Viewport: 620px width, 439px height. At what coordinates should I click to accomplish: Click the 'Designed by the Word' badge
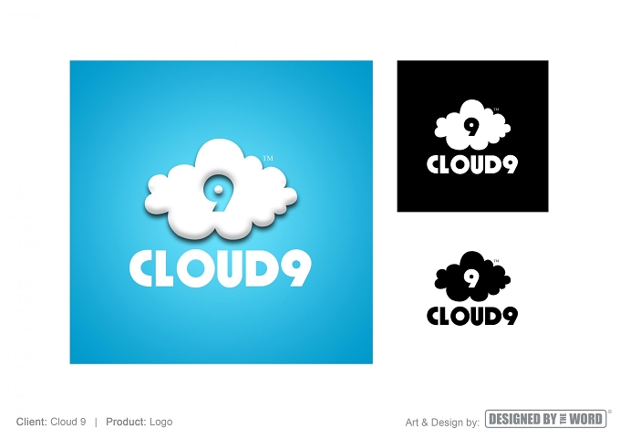click(x=545, y=419)
